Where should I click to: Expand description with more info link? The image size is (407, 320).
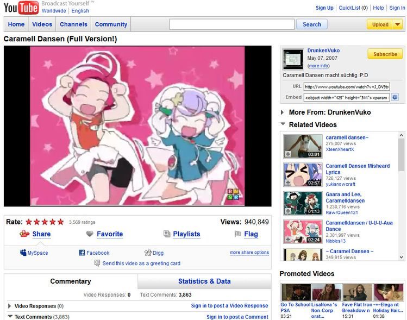pos(318,66)
